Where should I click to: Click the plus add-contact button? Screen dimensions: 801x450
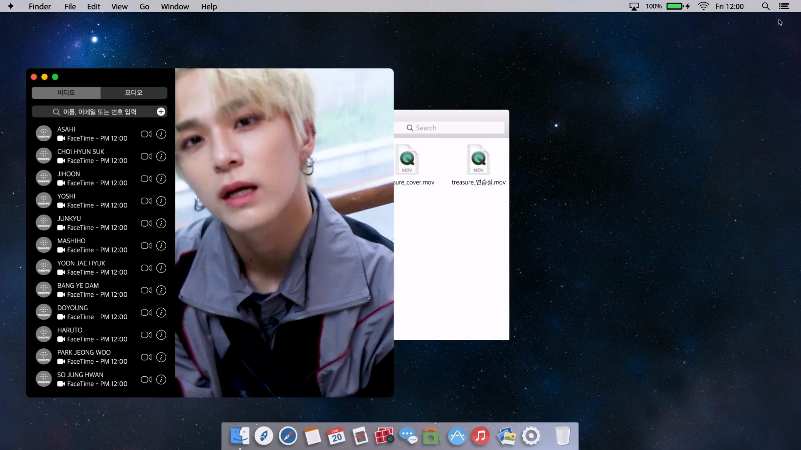161,112
